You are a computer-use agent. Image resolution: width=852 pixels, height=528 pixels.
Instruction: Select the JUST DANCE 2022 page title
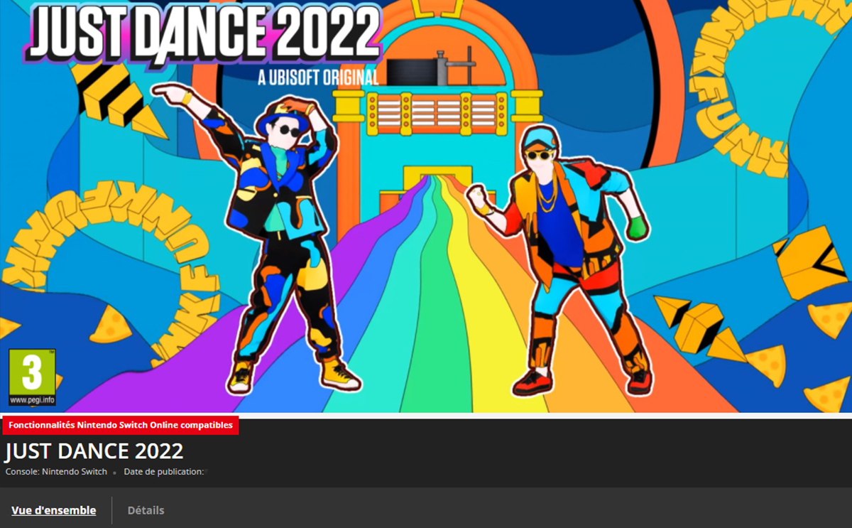click(94, 451)
